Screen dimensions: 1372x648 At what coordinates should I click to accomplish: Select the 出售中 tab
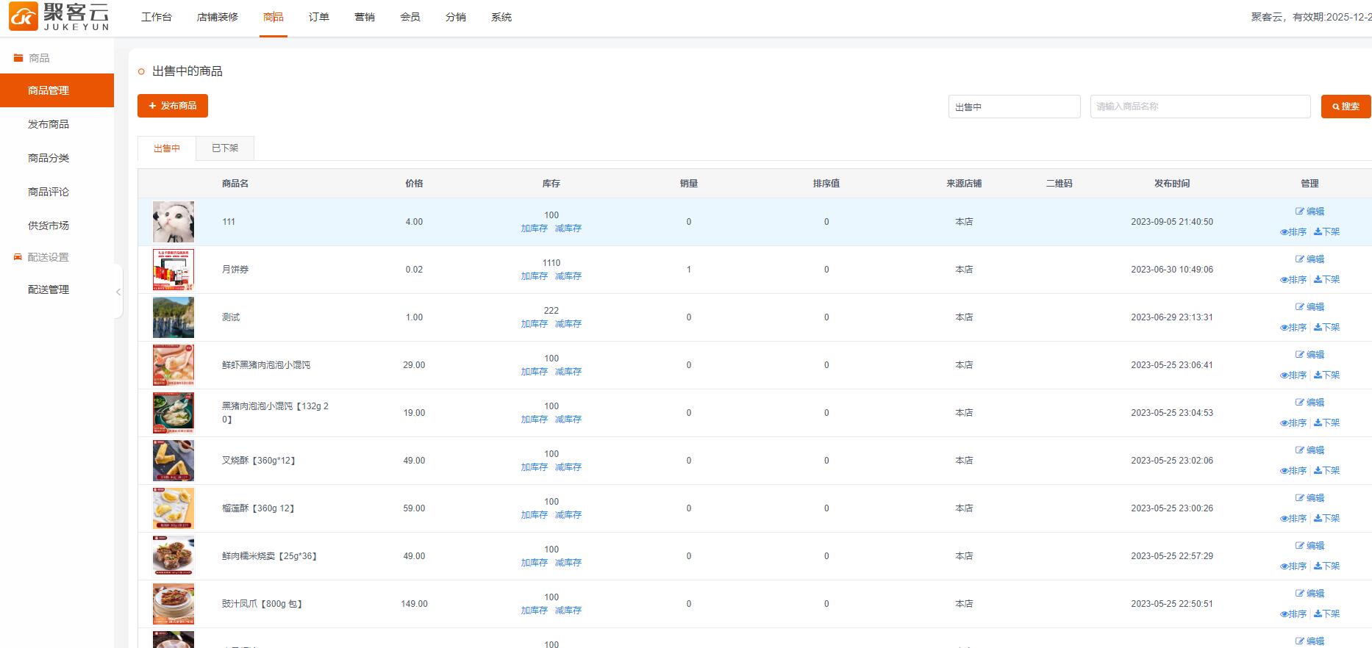(167, 148)
